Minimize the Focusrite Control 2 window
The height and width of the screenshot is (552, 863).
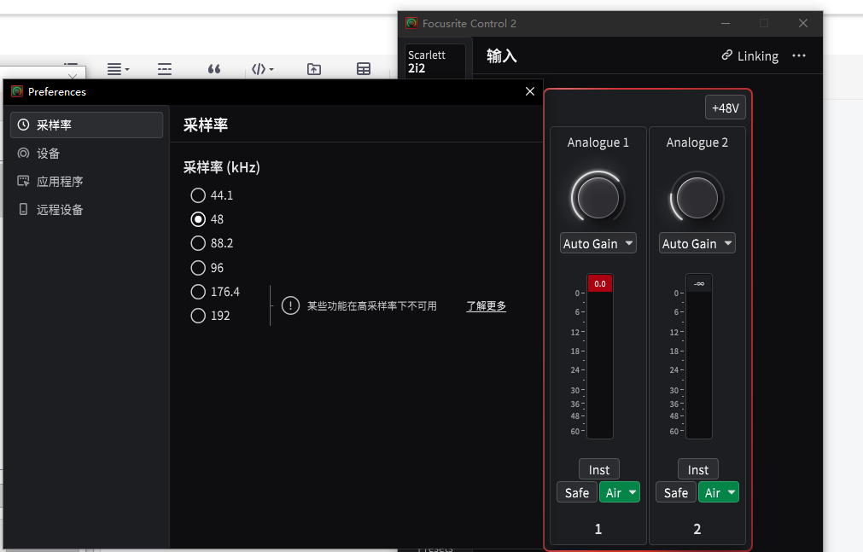click(726, 23)
